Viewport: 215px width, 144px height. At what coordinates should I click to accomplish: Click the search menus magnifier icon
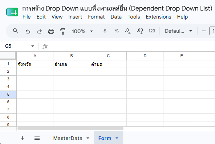[x=16, y=31]
